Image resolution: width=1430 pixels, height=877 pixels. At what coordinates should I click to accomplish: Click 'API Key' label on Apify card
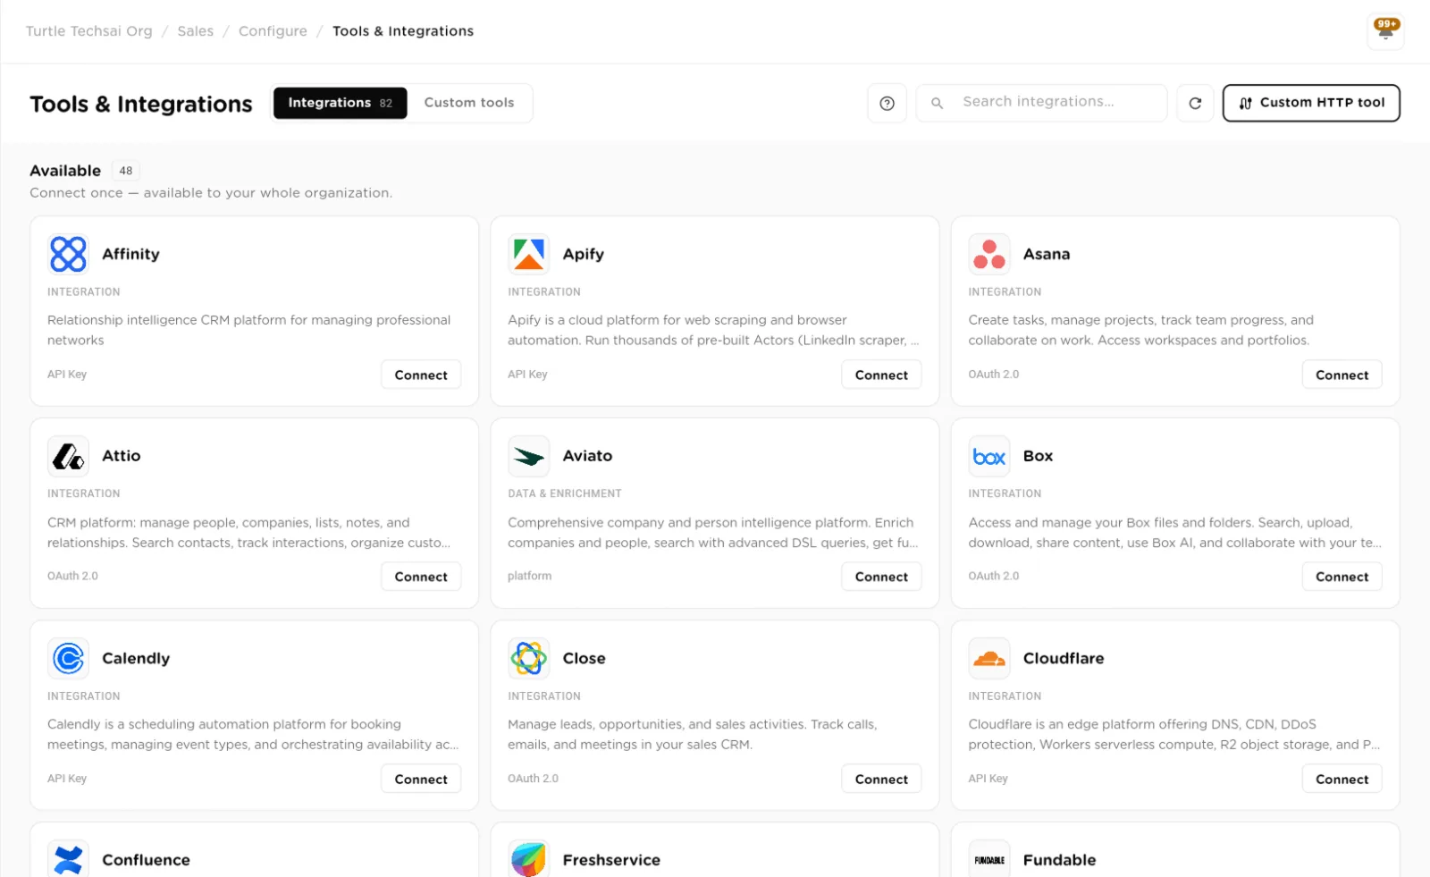tap(527, 375)
